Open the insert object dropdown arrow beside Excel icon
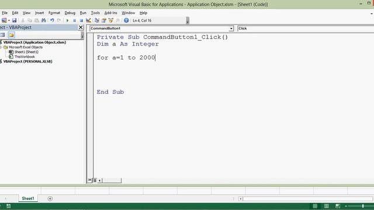The image size is (374, 210). click(x=9, y=20)
